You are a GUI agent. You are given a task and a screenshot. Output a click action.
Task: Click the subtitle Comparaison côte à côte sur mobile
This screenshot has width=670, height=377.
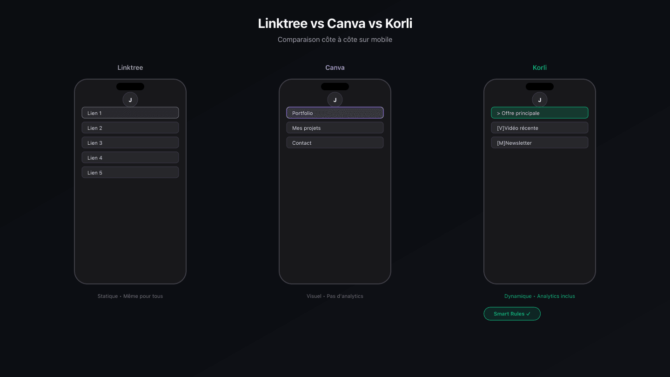point(335,40)
